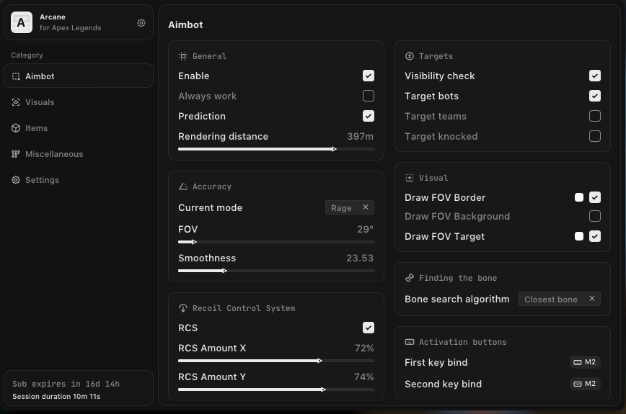Click the Items cube icon in sidebar
Image resolution: width=626 pixels, height=414 pixels.
pyautogui.click(x=16, y=128)
